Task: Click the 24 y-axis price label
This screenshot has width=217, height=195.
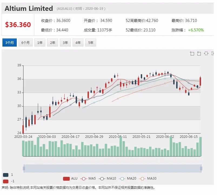Action: point(19,133)
